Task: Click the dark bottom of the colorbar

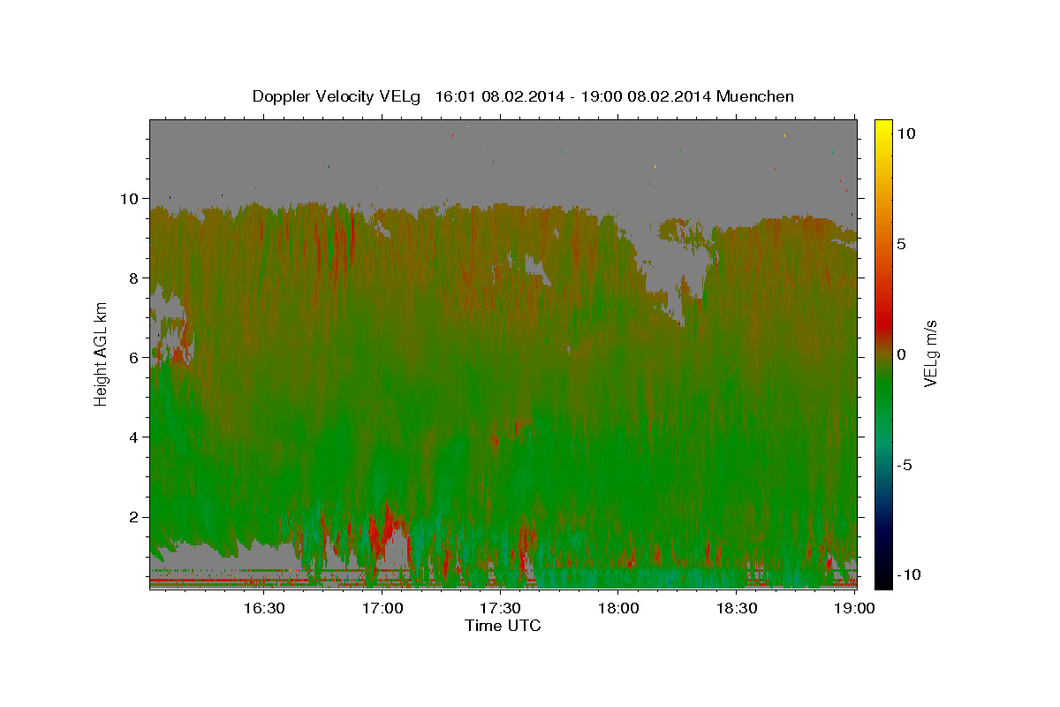Action: click(882, 570)
